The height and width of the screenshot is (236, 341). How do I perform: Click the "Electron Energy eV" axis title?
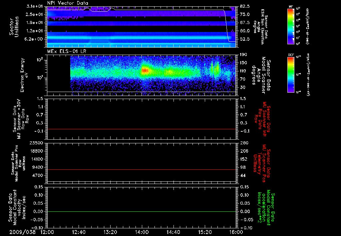[24, 75]
